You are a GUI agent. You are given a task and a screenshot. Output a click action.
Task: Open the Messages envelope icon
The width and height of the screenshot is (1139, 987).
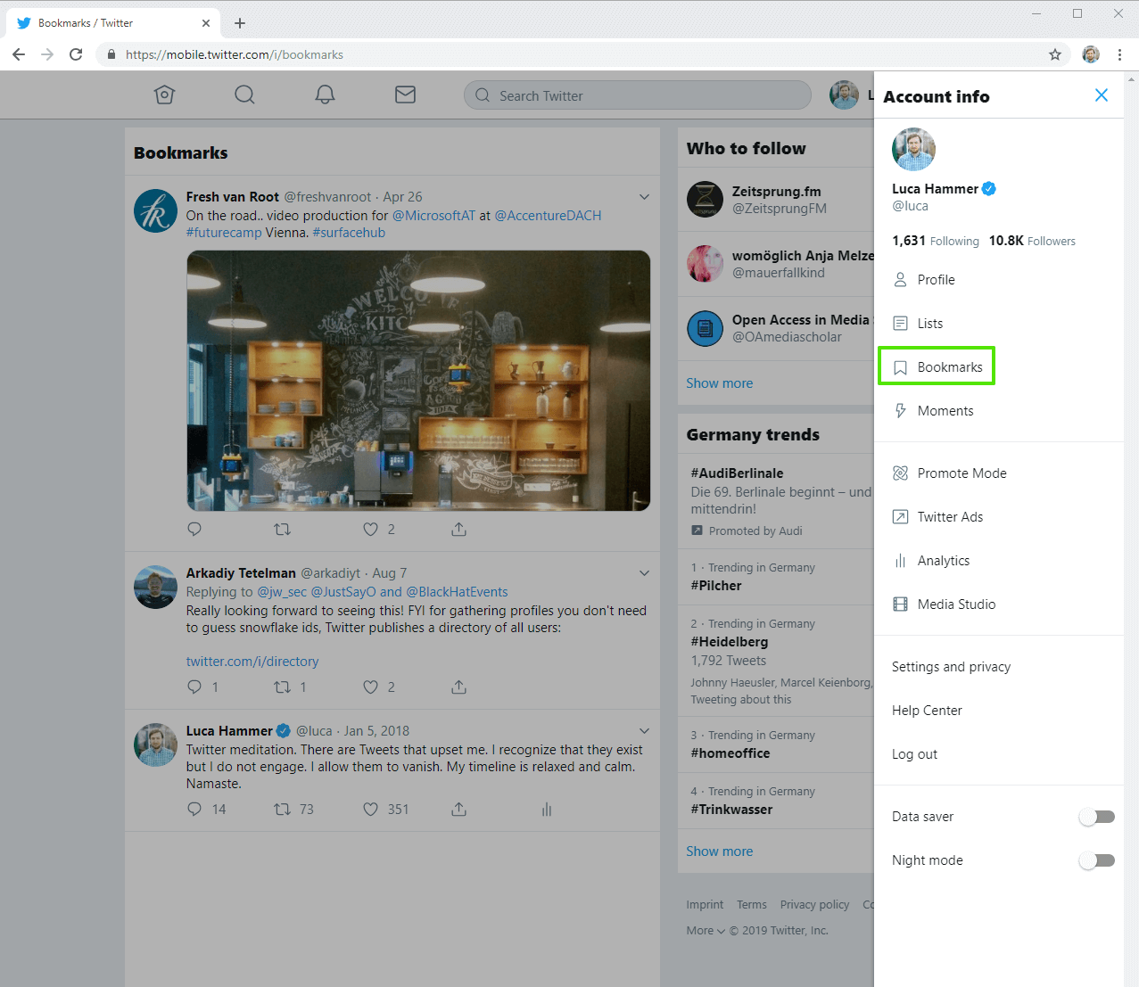(406, 95)
